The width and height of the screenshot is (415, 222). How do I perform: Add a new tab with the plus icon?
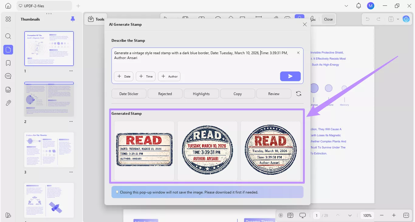point(78,6)
